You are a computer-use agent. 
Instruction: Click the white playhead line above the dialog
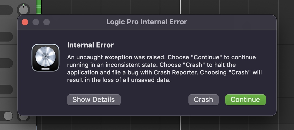pos(180,7)
